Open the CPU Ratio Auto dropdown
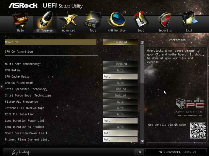The image size is (209, 156). [120, 70]
